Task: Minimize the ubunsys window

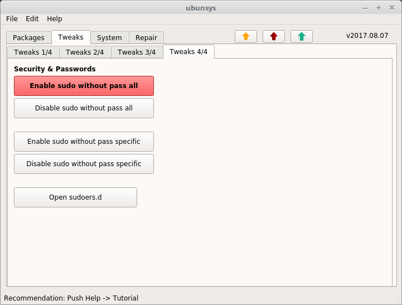Action: (x=365, y=8)
